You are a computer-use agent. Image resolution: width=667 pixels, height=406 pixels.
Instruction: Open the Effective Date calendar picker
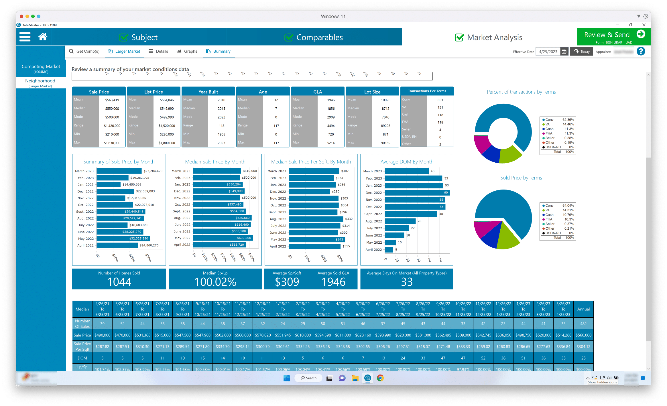564,52
